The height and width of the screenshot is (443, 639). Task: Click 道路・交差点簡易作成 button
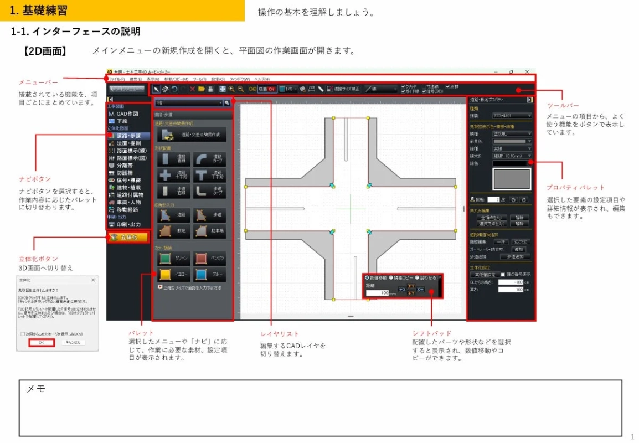pyautogui.click(x=192, y=135)
